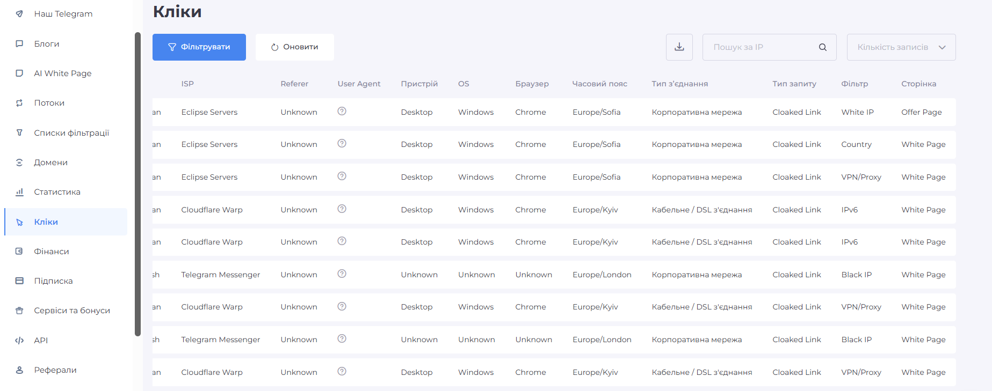Click the Списки фільтрації funnel icon
Viewport: 992px width, 391px height.
click(x=19, y=132)
